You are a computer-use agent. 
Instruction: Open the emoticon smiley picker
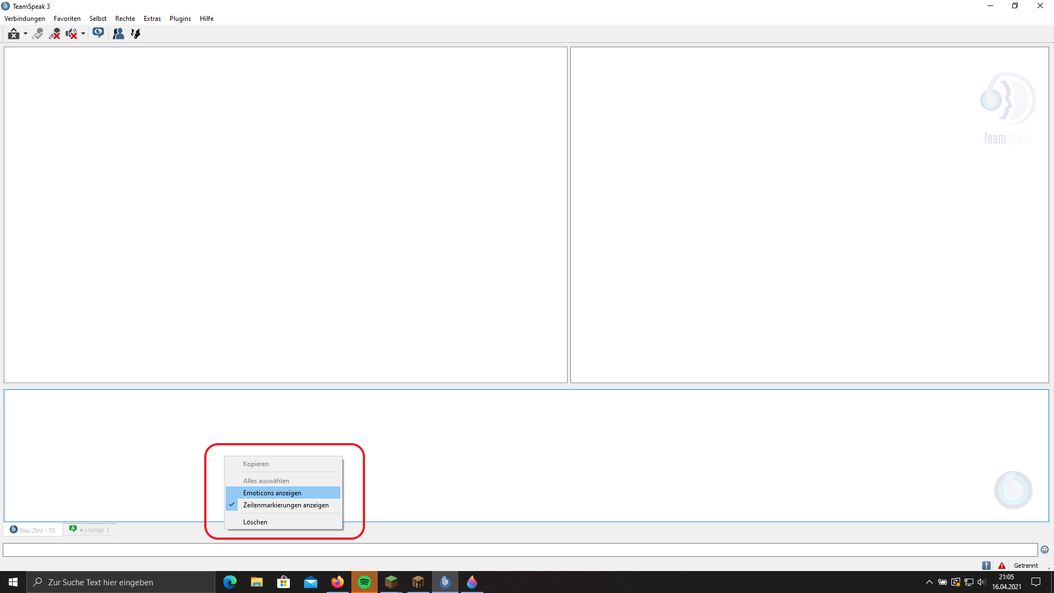click(1045, 550)
